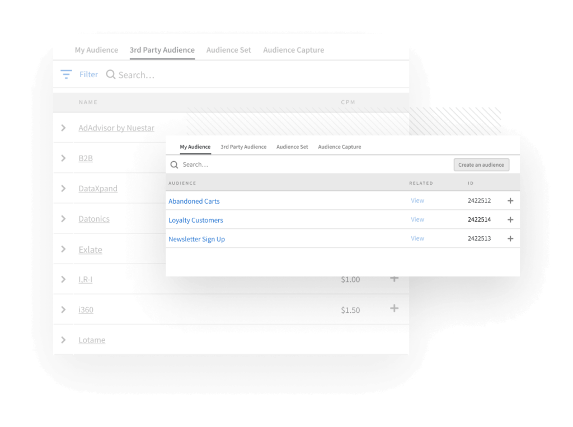The height and width of the screenshot is (427, 573).
Task: Add the Newsletter Sign Up audience with the plus icon
Action: click(510, 238)
